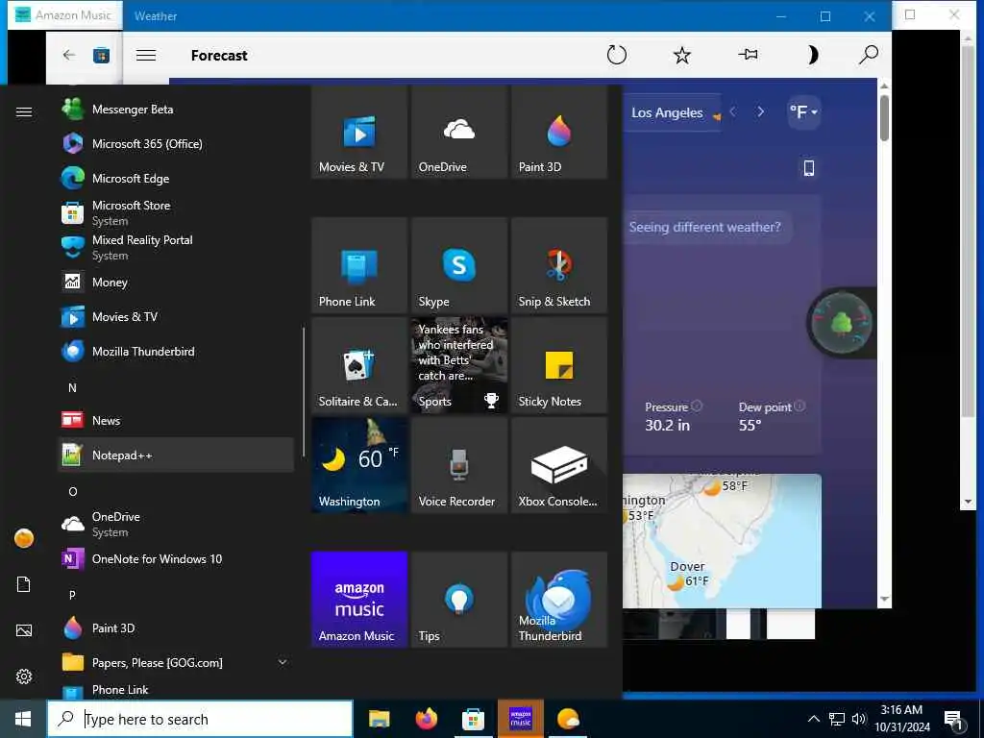Open Microsoft Edge from the app list

click(x=176, y=178)
